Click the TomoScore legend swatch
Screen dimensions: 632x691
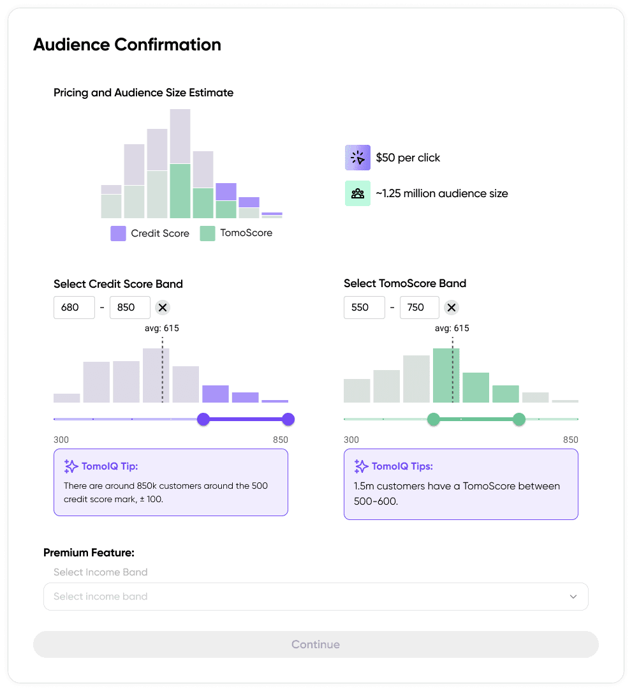[x=207, y=234]
